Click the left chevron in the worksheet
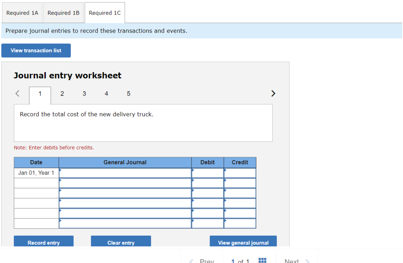 [x=17, y=93]
